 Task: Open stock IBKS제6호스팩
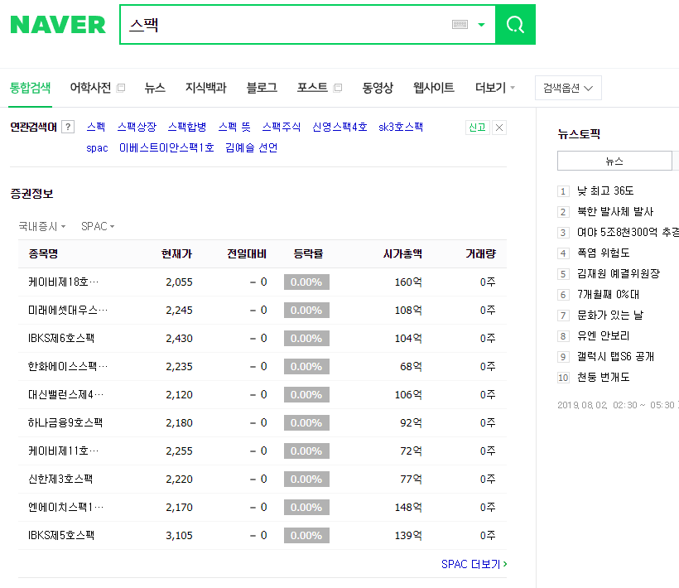coord(61,339)
